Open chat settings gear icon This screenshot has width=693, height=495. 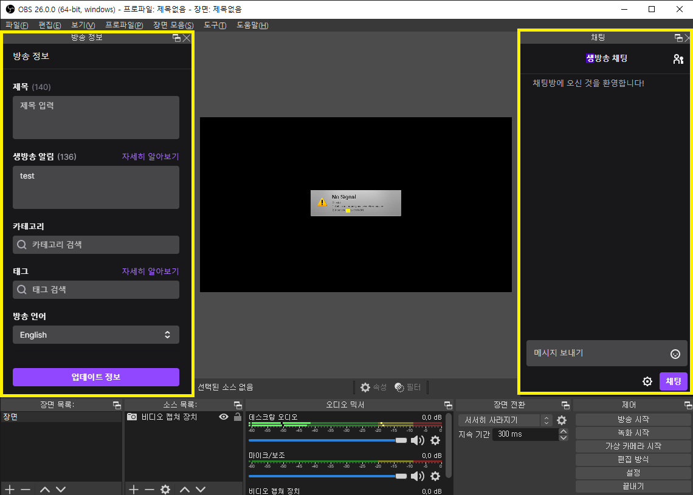(647, 381)
